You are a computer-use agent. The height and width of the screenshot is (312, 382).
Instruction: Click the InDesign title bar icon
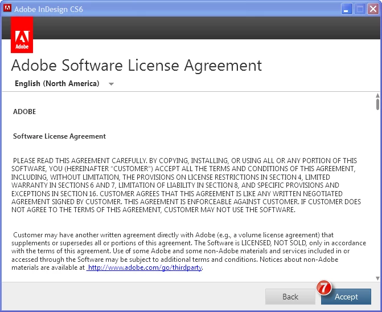[x=7, y=9]
